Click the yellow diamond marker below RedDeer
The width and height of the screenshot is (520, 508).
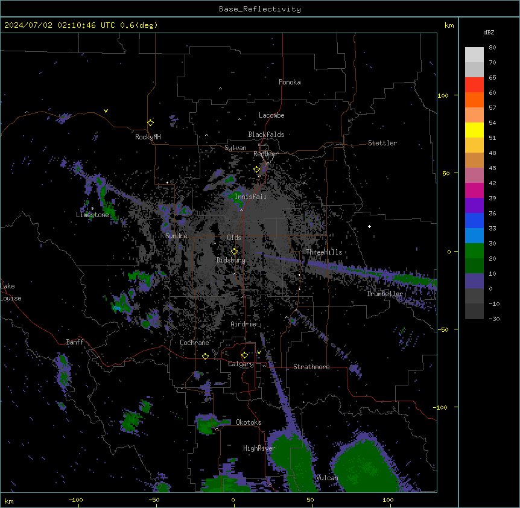(x=257, y=170)
